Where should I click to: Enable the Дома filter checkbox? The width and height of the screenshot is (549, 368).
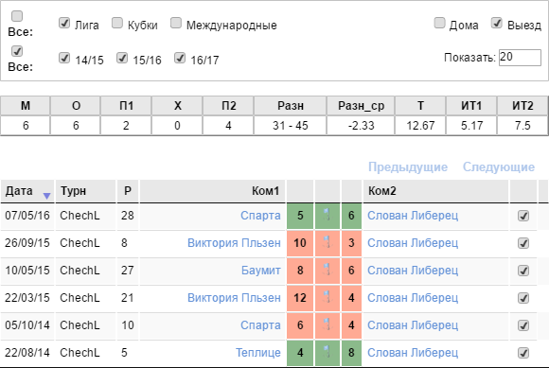439,23
